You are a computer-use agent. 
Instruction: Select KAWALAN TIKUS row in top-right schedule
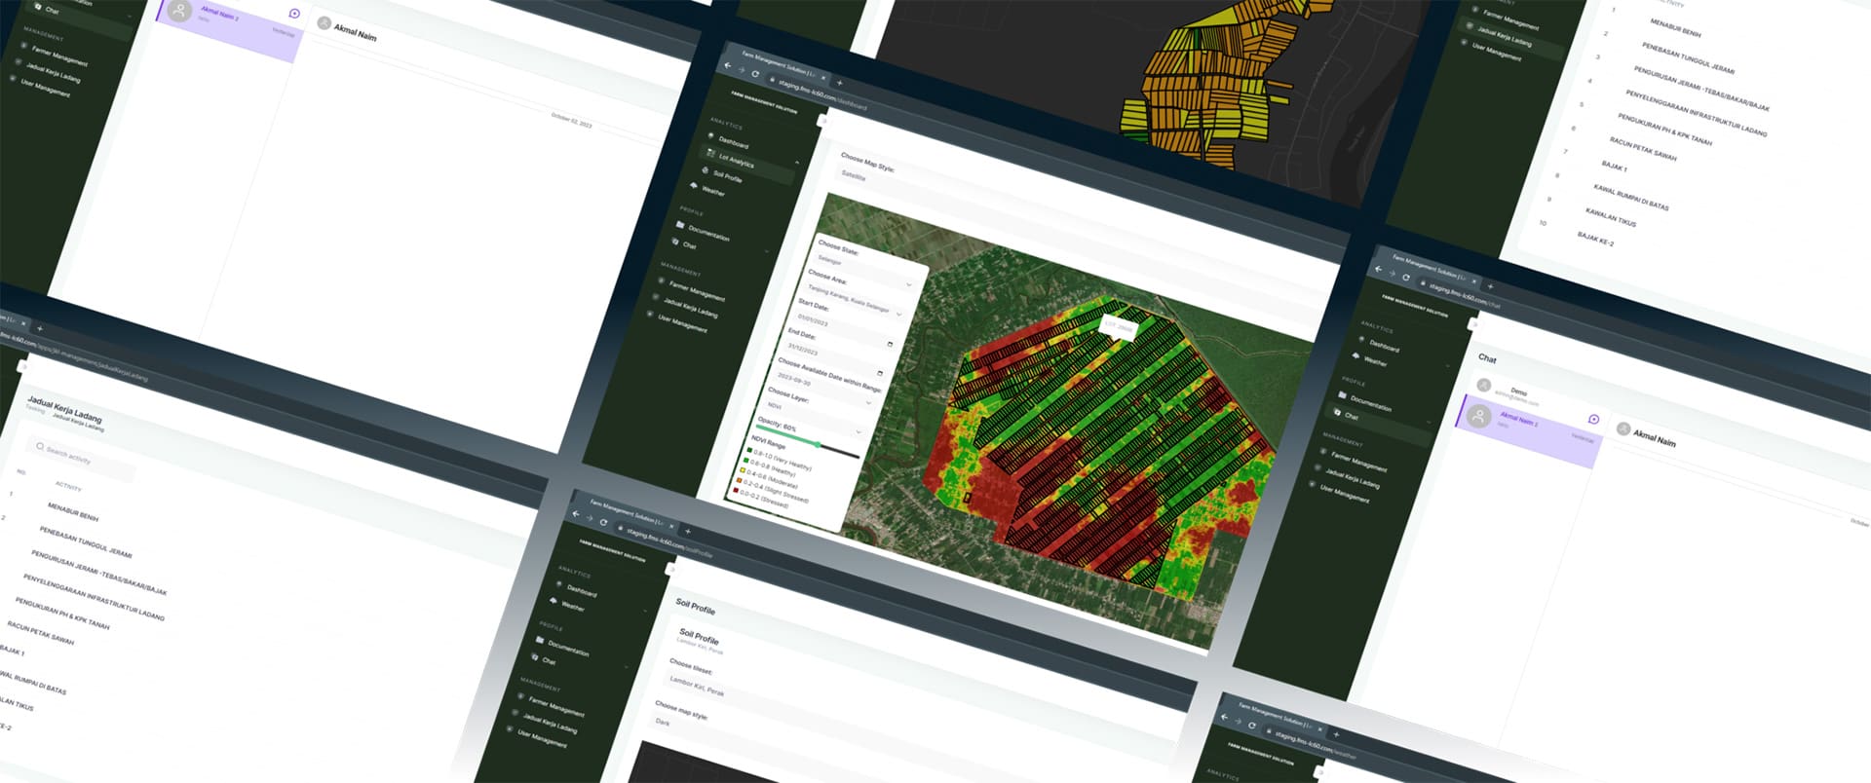1610,217
